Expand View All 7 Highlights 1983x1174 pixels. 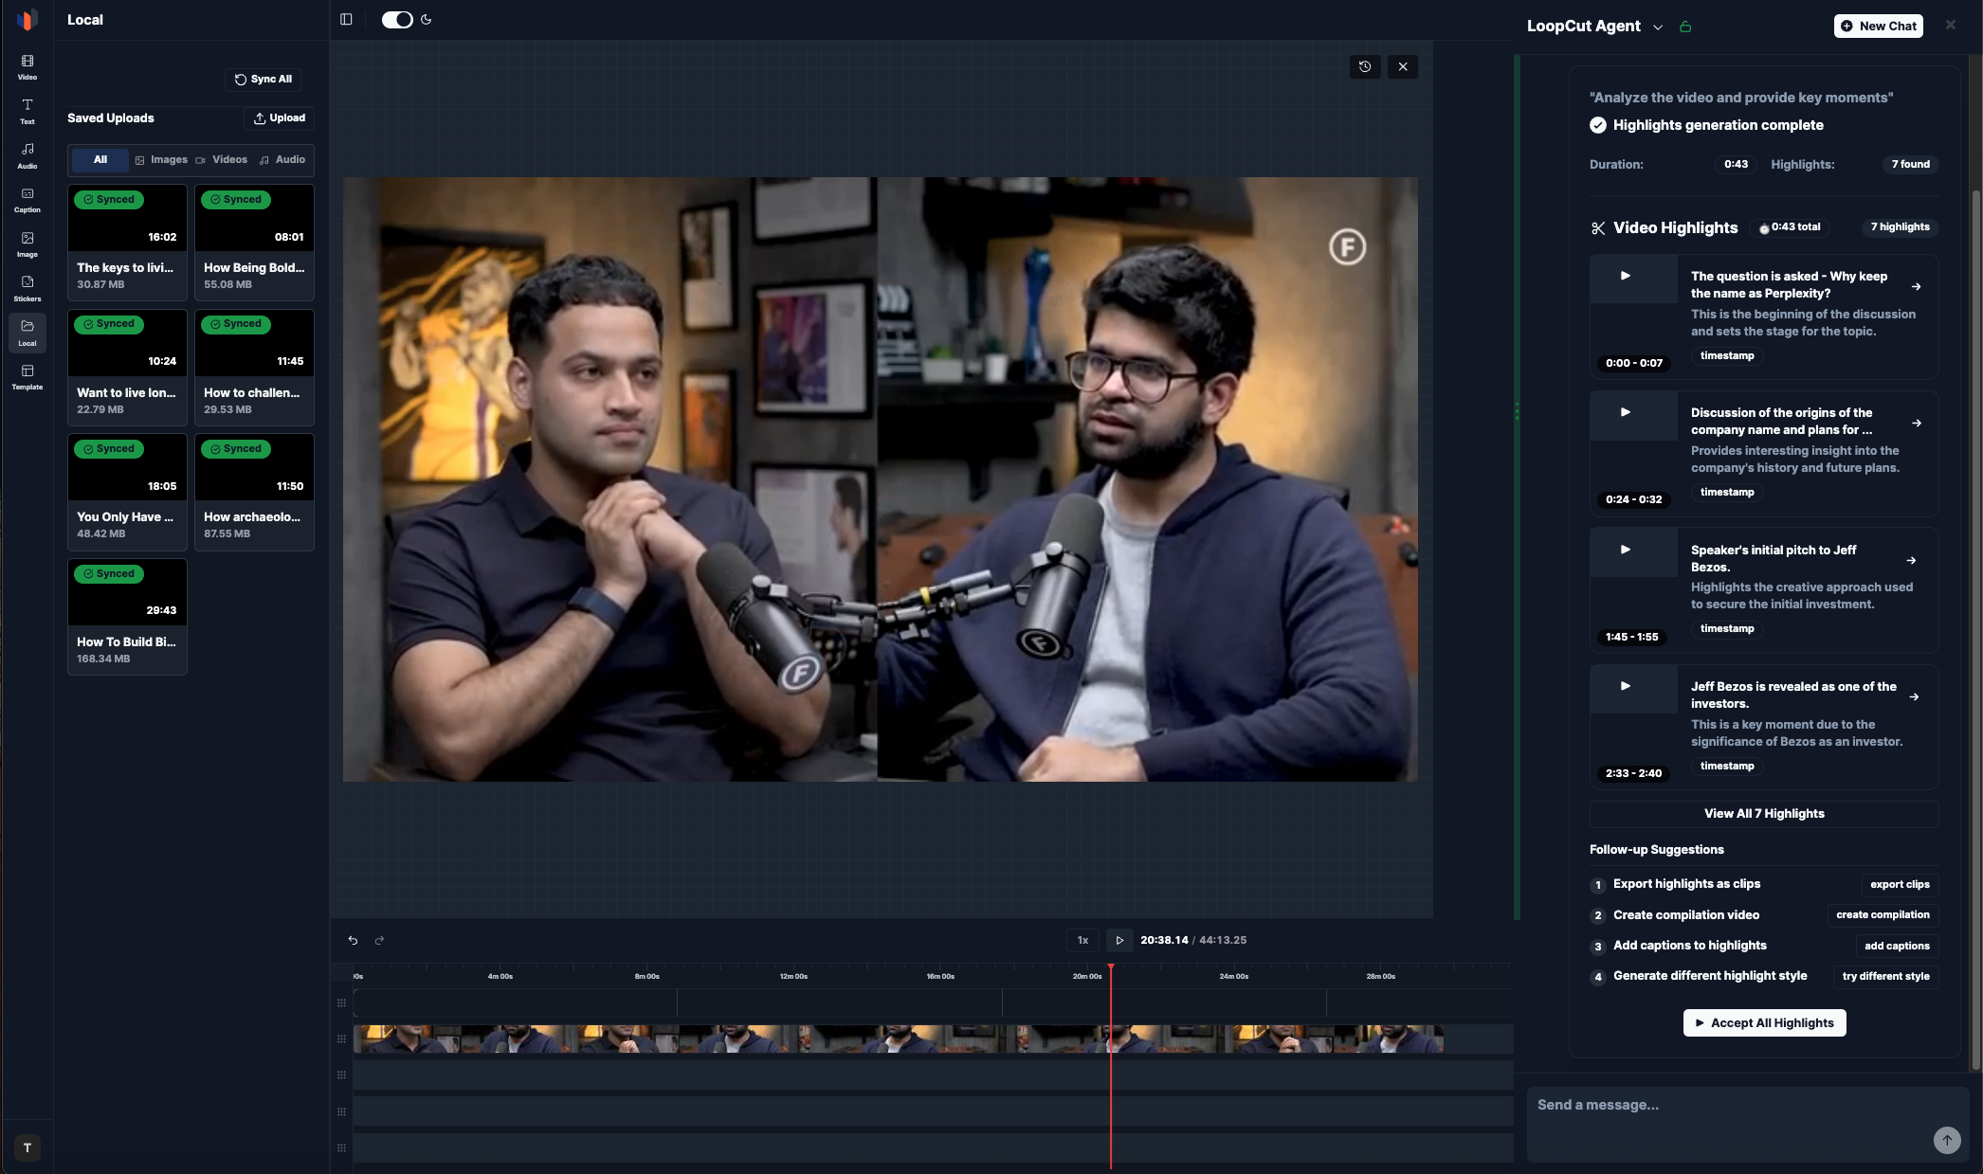pos(1764,813)
